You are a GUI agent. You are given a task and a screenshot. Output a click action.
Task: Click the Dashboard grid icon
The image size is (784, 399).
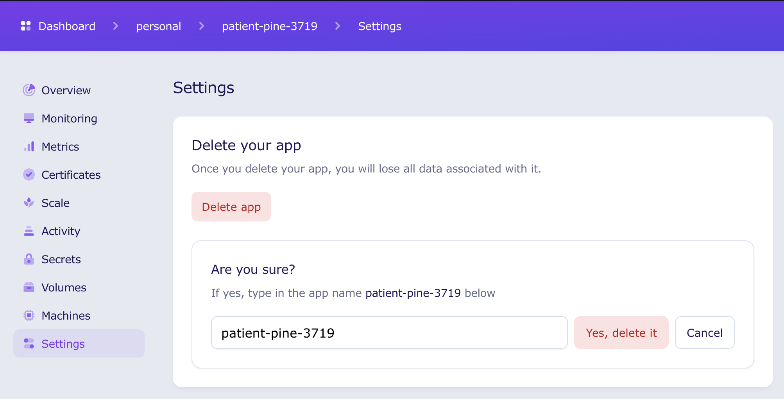pos(26,26)
